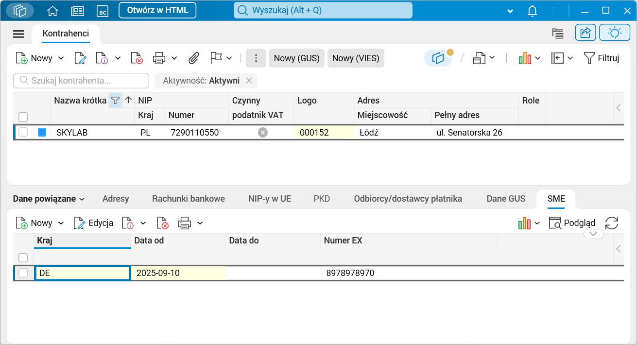Click the print icon in the contractor toolbar
The image size is (637, 345).
tap(159, 58)
